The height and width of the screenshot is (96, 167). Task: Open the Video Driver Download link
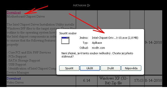(14, 78)
